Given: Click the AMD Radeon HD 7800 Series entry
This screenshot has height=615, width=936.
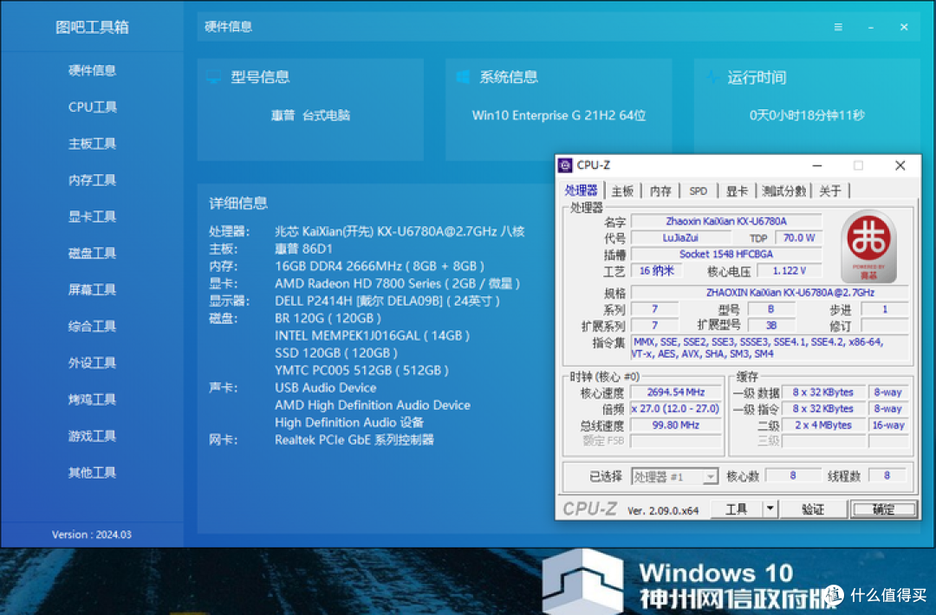Looking at the screenshot, I should (x=397, y=283).
